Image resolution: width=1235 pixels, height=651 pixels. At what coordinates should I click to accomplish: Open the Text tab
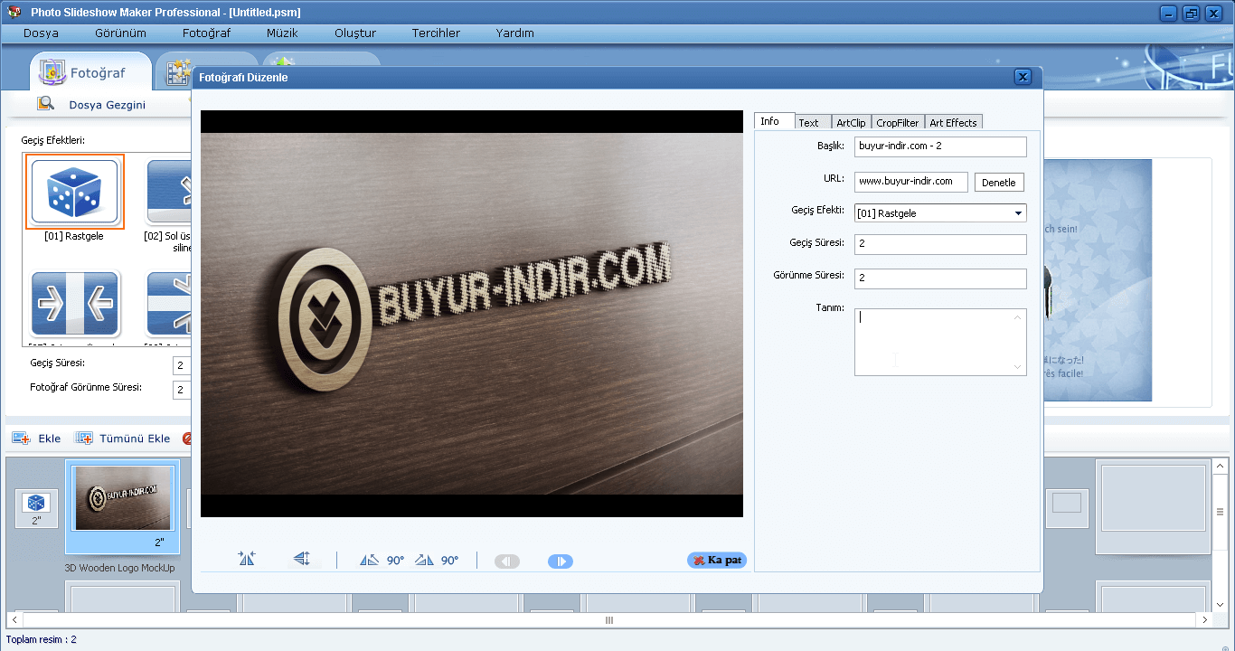[813, 123]
